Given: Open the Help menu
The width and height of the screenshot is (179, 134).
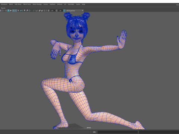Looking at the screenshot, I should click(x=84, y=4).
